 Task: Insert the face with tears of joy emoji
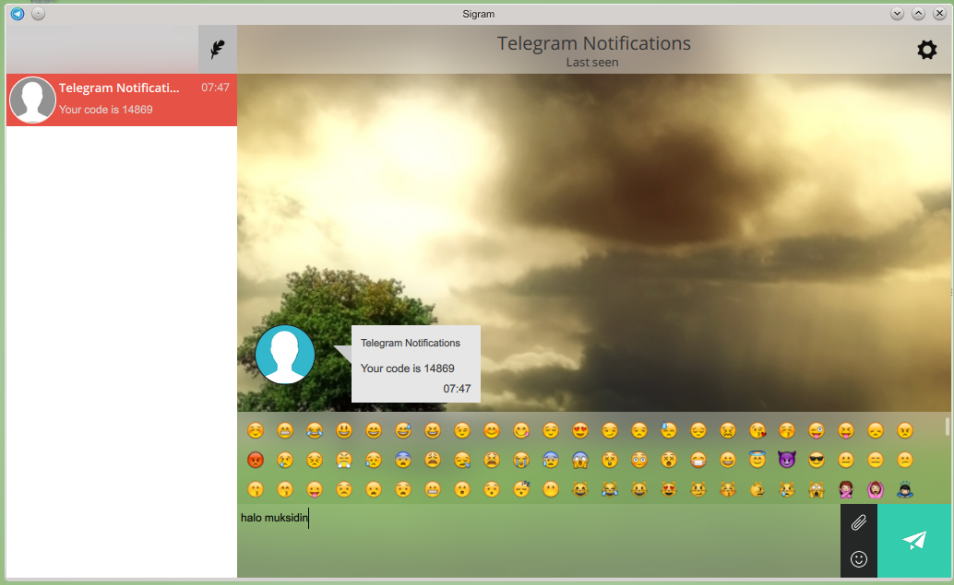pos(315,431)
